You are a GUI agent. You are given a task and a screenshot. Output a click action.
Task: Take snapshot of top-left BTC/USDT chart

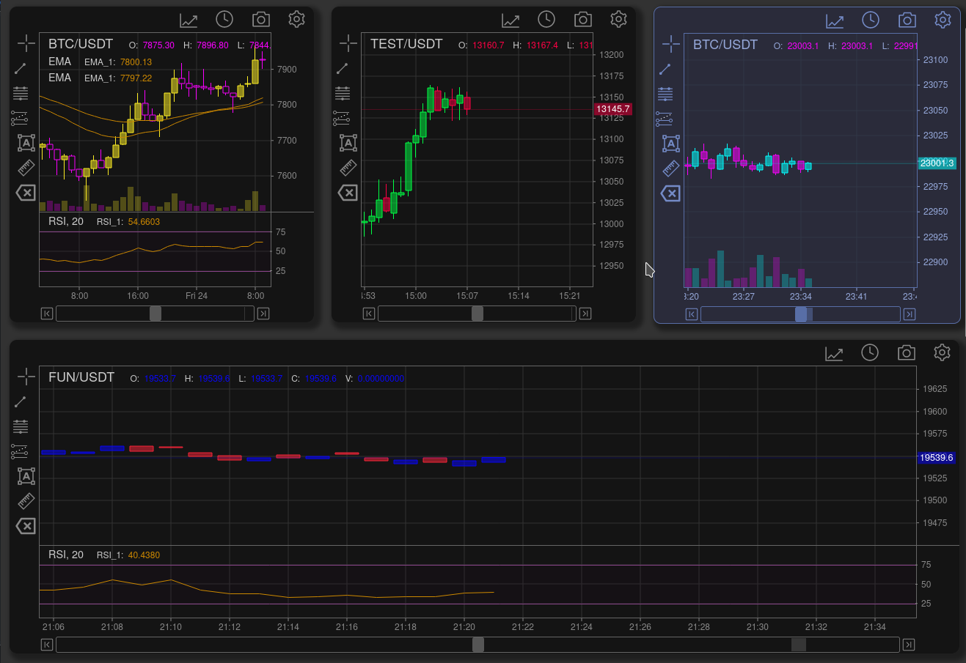(260, 20)
